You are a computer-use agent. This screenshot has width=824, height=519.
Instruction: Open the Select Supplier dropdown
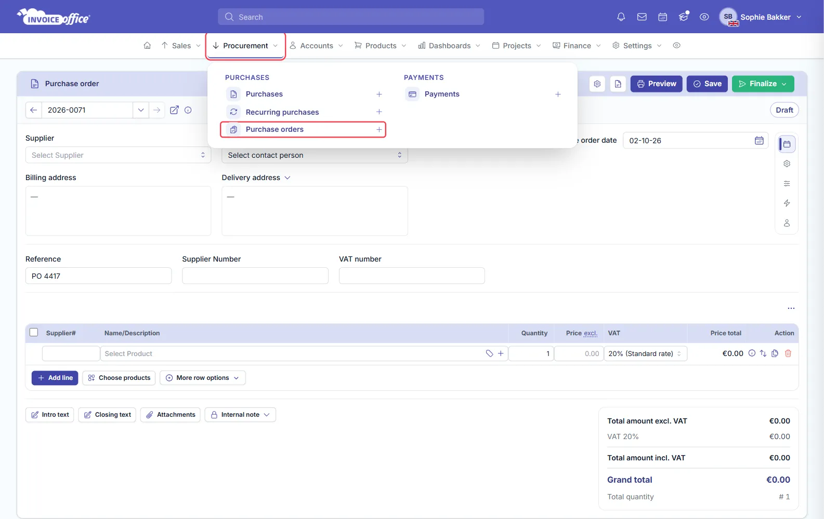[x=118, y=155]
